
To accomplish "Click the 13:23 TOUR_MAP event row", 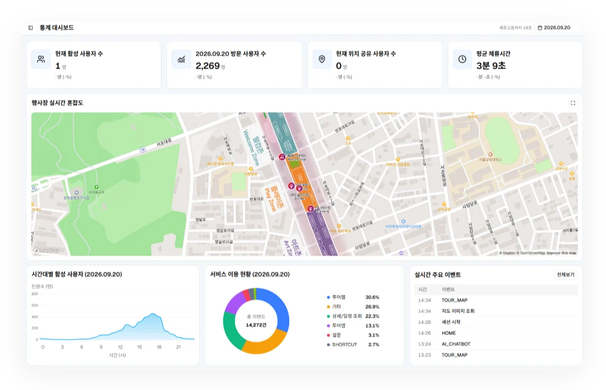I will 496,355.
